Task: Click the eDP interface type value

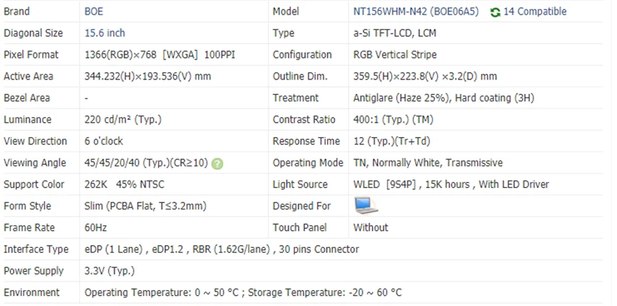Action: [222, 249]
